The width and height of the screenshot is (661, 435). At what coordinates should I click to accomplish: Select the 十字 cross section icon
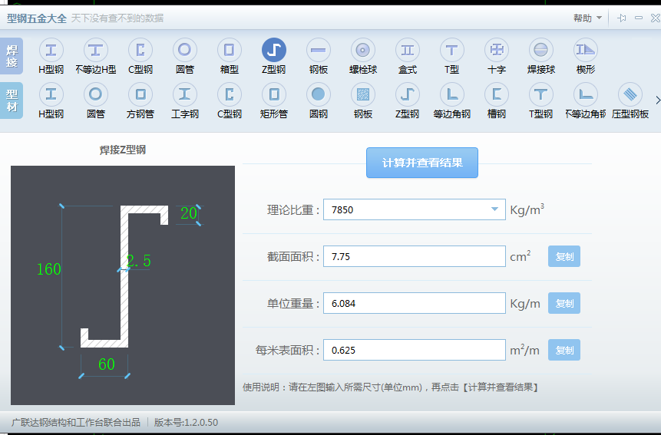click(x=497, y=50)
